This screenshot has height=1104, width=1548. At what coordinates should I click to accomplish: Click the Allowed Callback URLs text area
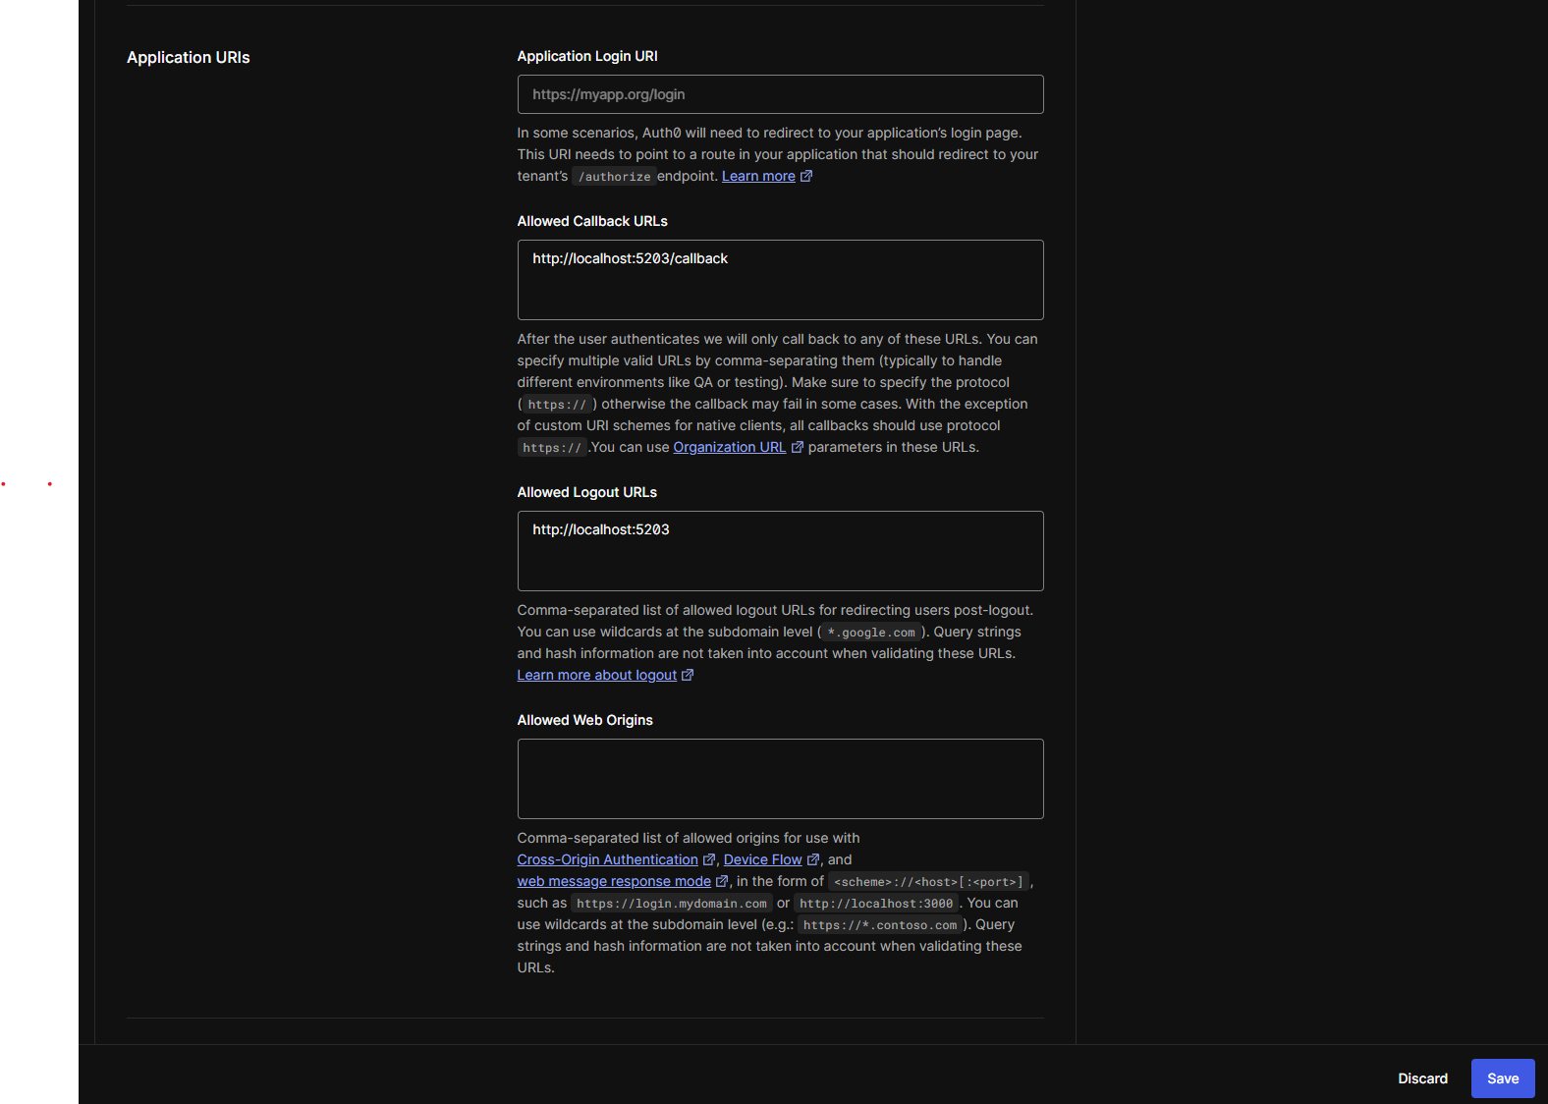click(x=780, y=280)
